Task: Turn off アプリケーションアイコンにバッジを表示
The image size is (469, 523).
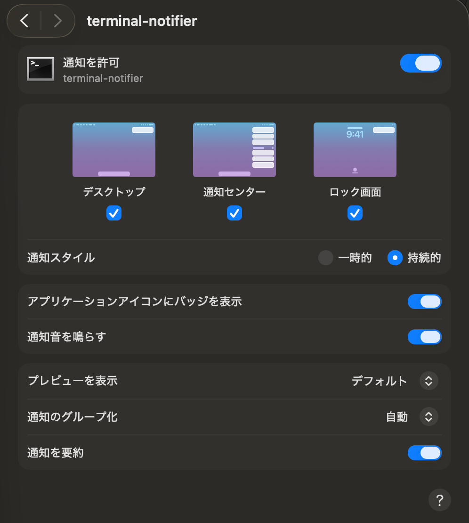Action: pyautogui.click(x=424, y=302)
